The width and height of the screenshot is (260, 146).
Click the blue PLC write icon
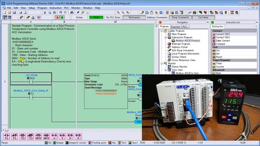(x=161, y=13)
